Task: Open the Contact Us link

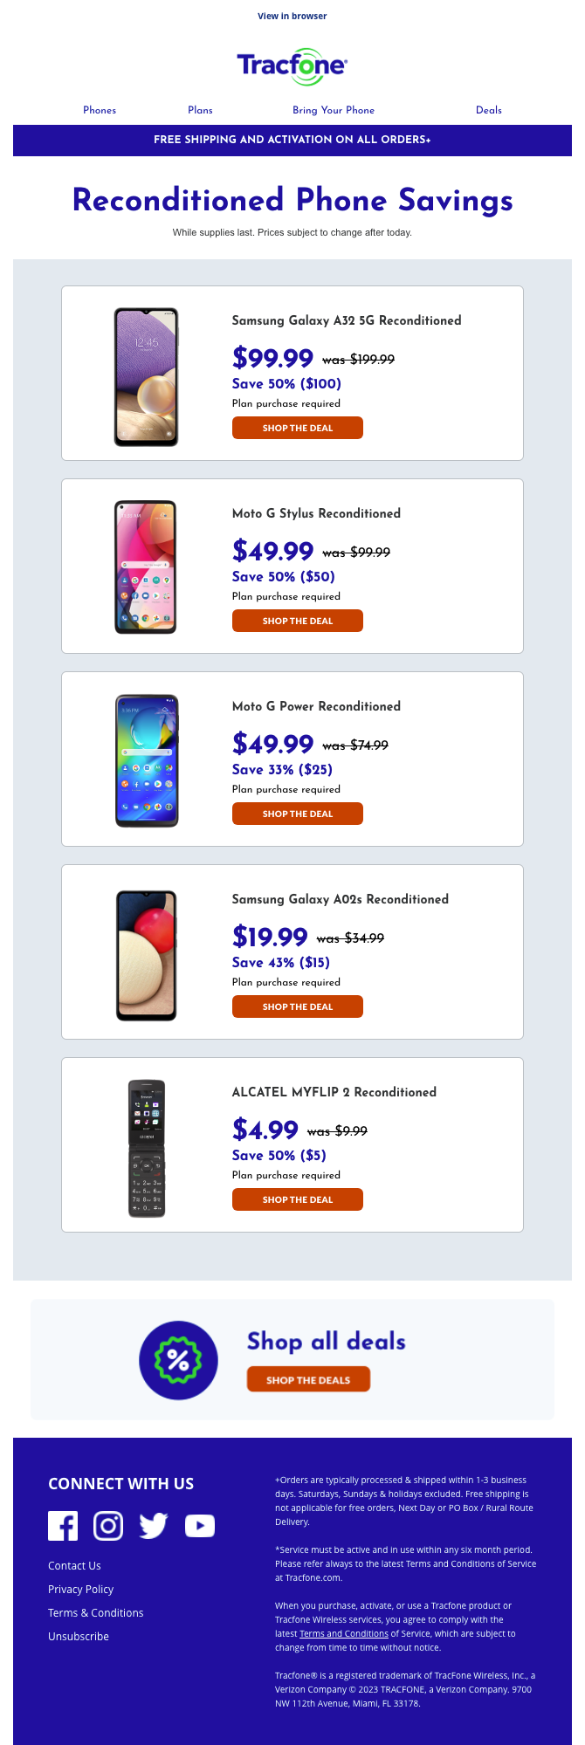Action: tap(74, 1565)
